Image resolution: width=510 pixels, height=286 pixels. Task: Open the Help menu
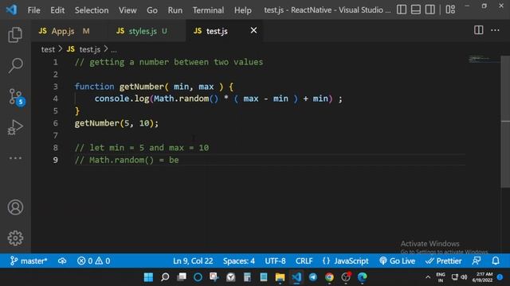[242, 10]
